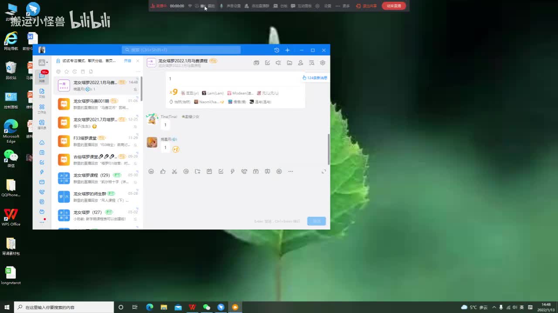Send thumbs-up from message toolbar

[163, 171]
